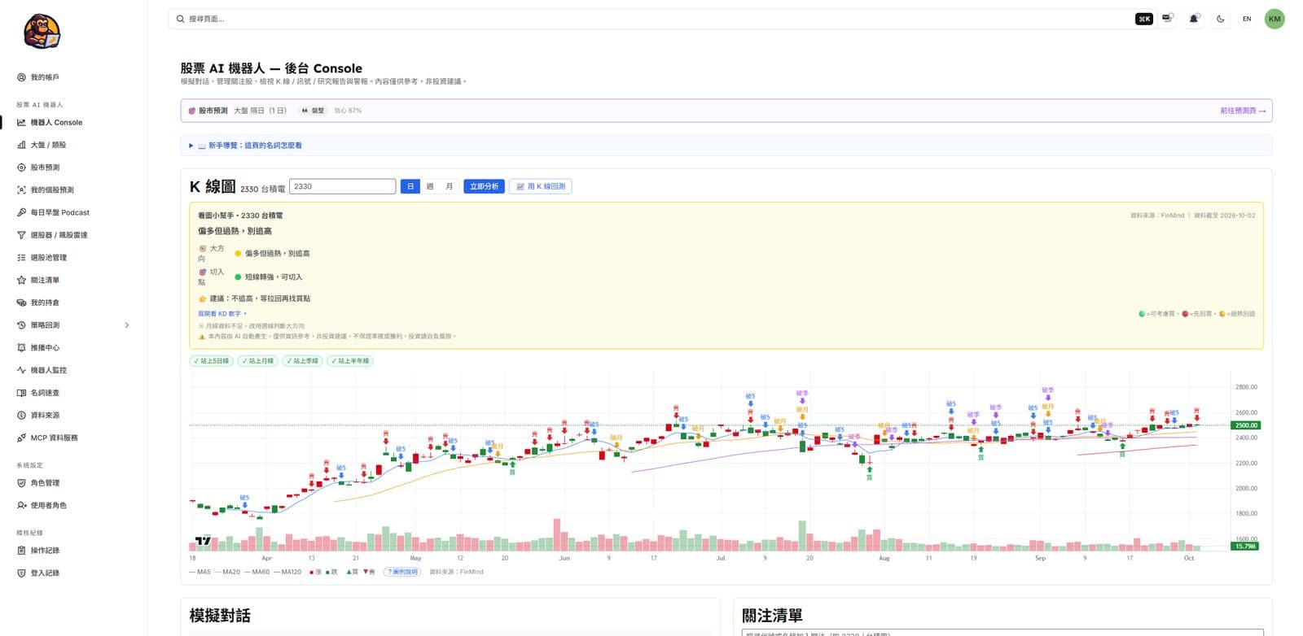The height and width of the screenshot is (636, 1303).
Task: Follow the 前往預測頁 link
Action: coord(1242,111)
